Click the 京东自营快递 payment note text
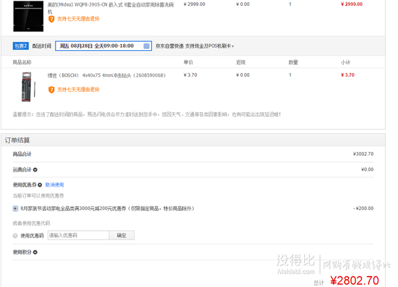This screenshot has width=398, height=287. pyautogui.click(x=194, y=46)
